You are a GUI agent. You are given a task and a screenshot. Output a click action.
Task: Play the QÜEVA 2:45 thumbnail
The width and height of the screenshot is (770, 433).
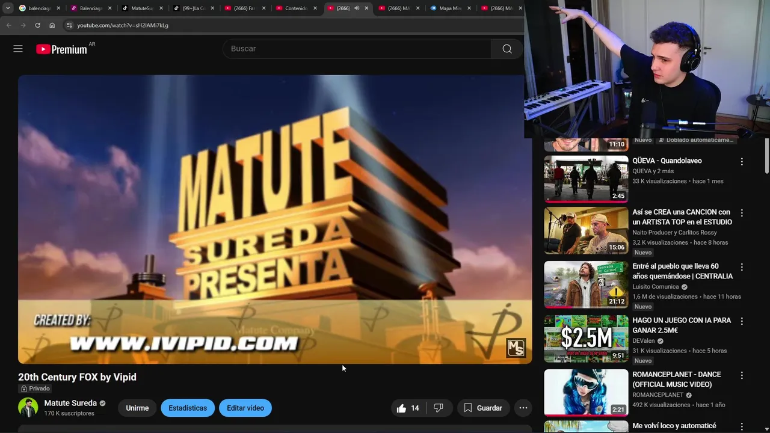(x=586, y=179)
